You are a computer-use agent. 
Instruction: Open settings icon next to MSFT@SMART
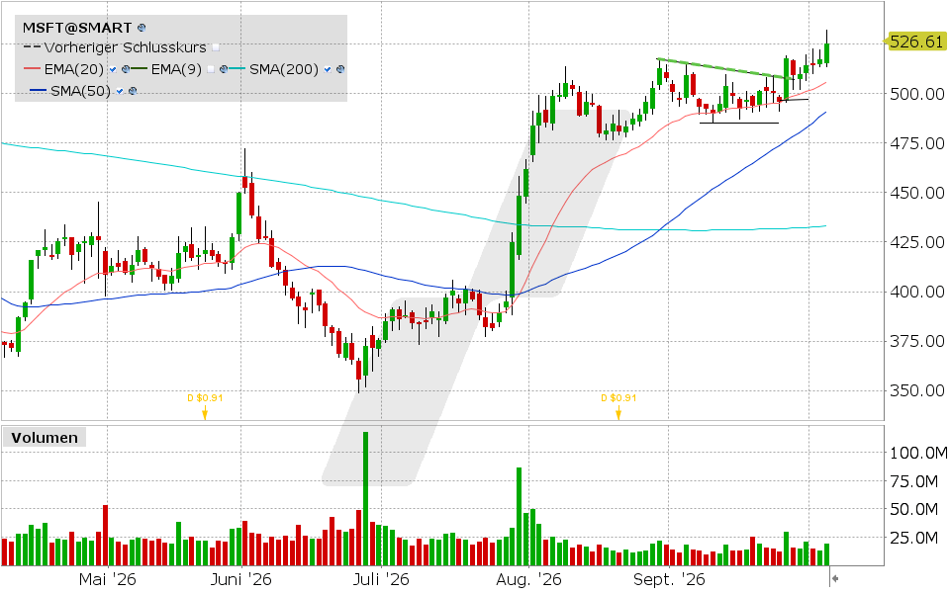click(x=142, y=28)
